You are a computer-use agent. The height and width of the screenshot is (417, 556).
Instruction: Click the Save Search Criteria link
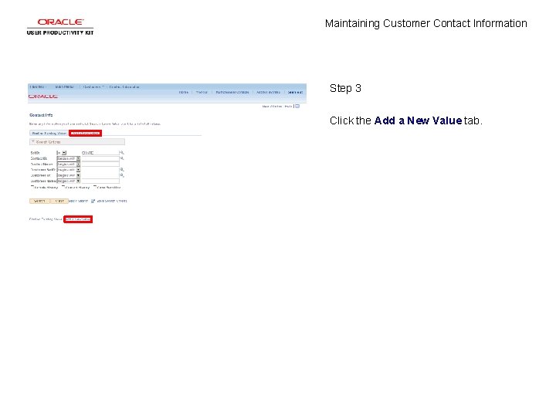[112, 201]
